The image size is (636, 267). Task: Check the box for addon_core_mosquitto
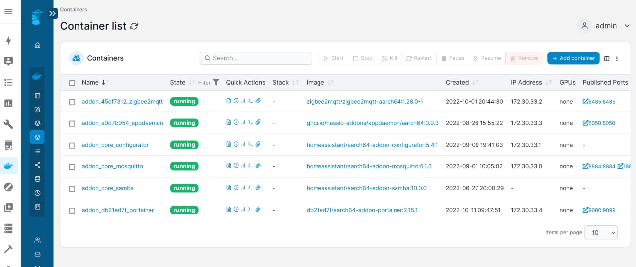tap(72, 167)
